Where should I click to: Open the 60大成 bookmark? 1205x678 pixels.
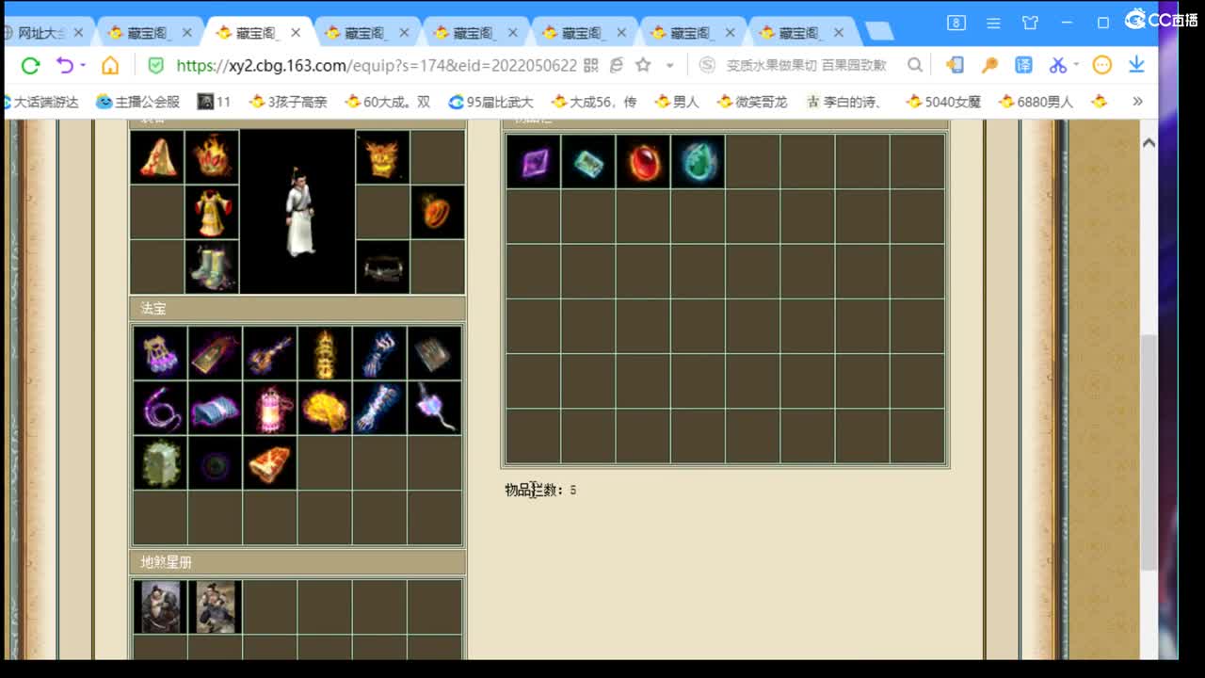pyautogui.click(x=387, y=102)
